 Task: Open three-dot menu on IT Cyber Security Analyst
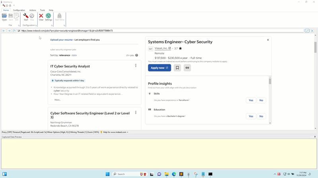pos(136,66)
